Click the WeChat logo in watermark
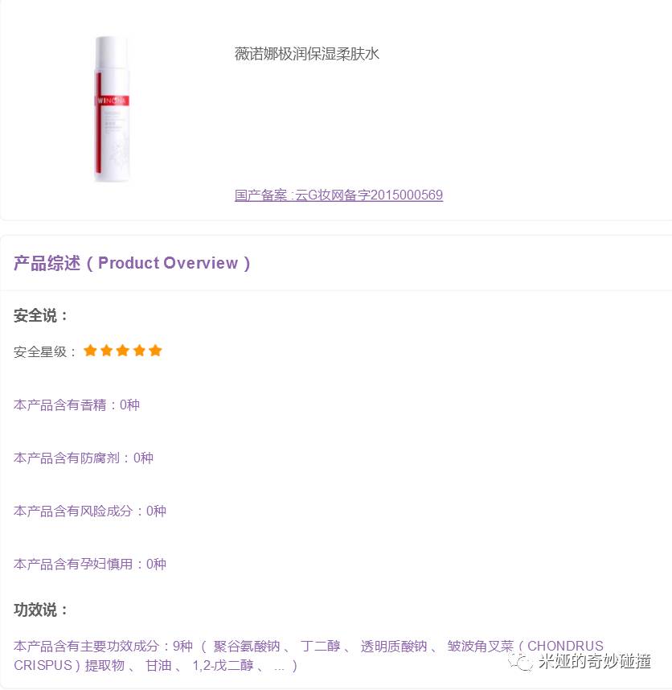The height and width of the screenshot is (690, 672). click(x=521, y=661)
